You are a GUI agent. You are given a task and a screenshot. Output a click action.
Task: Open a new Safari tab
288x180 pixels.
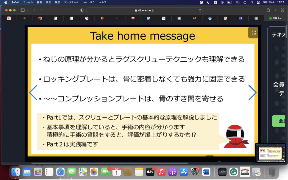click(275, 10)
